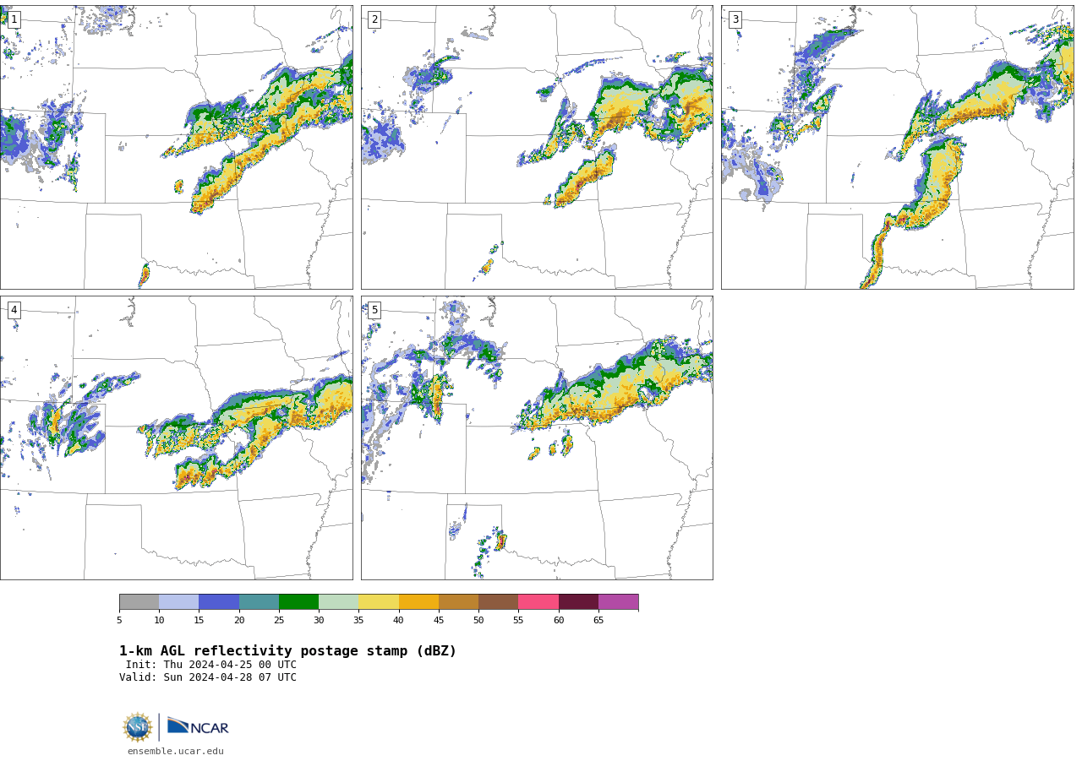Click the member number 3 label box
Screen dimensions: 1082x761
pos(735,19)
